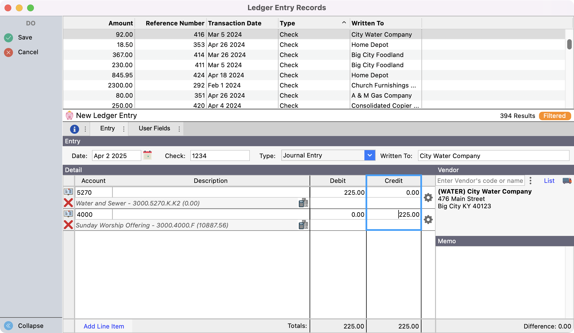Click gear icon for account 5270 line
574x333 pixels.
click(x=428, y=198)
